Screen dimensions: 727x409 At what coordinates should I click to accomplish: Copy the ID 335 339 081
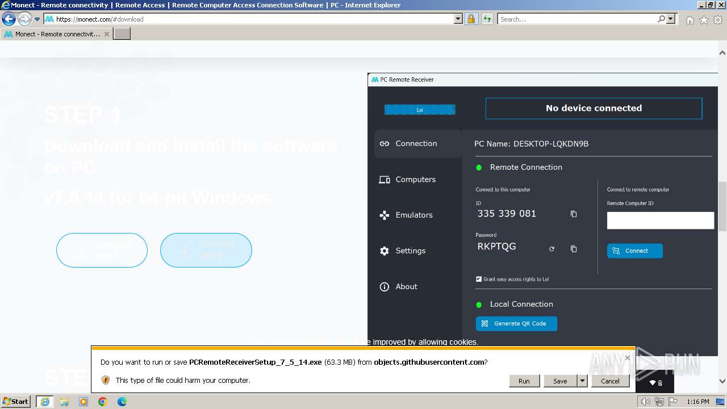coord(574,214)
